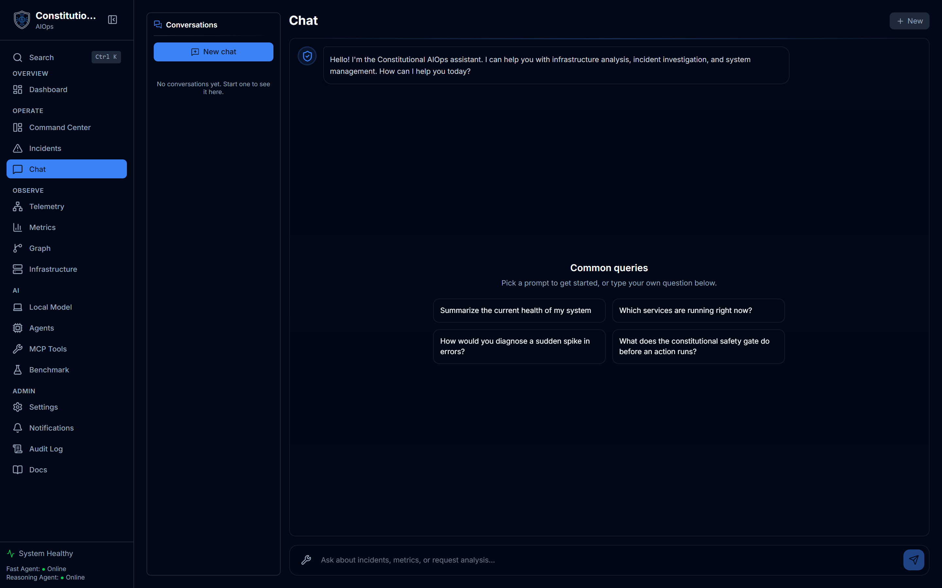Collapse the sidebar with the panel icon
The image size is (942, 588).
[x=113, y=20]
